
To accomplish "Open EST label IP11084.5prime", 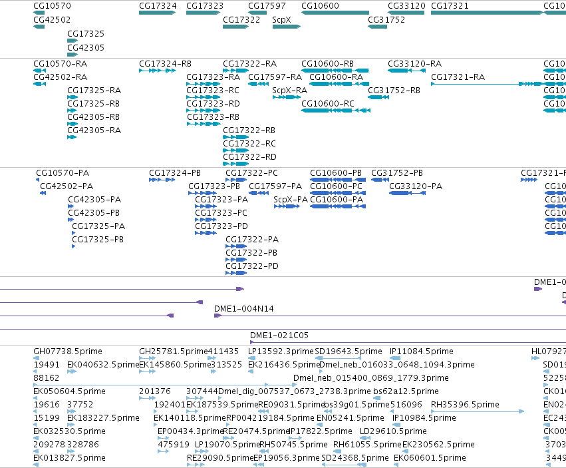I will coord(422,351).
